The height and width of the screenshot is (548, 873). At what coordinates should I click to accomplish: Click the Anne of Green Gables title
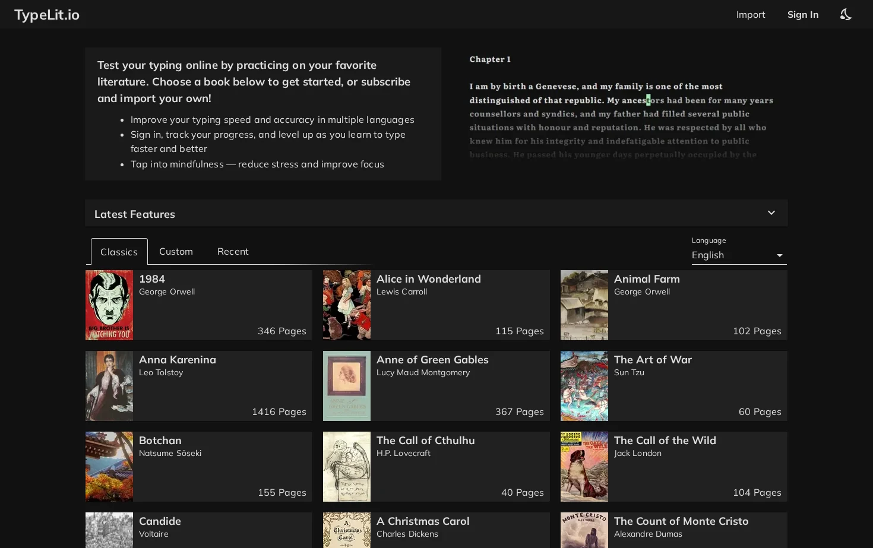click(x=432, y=360)
